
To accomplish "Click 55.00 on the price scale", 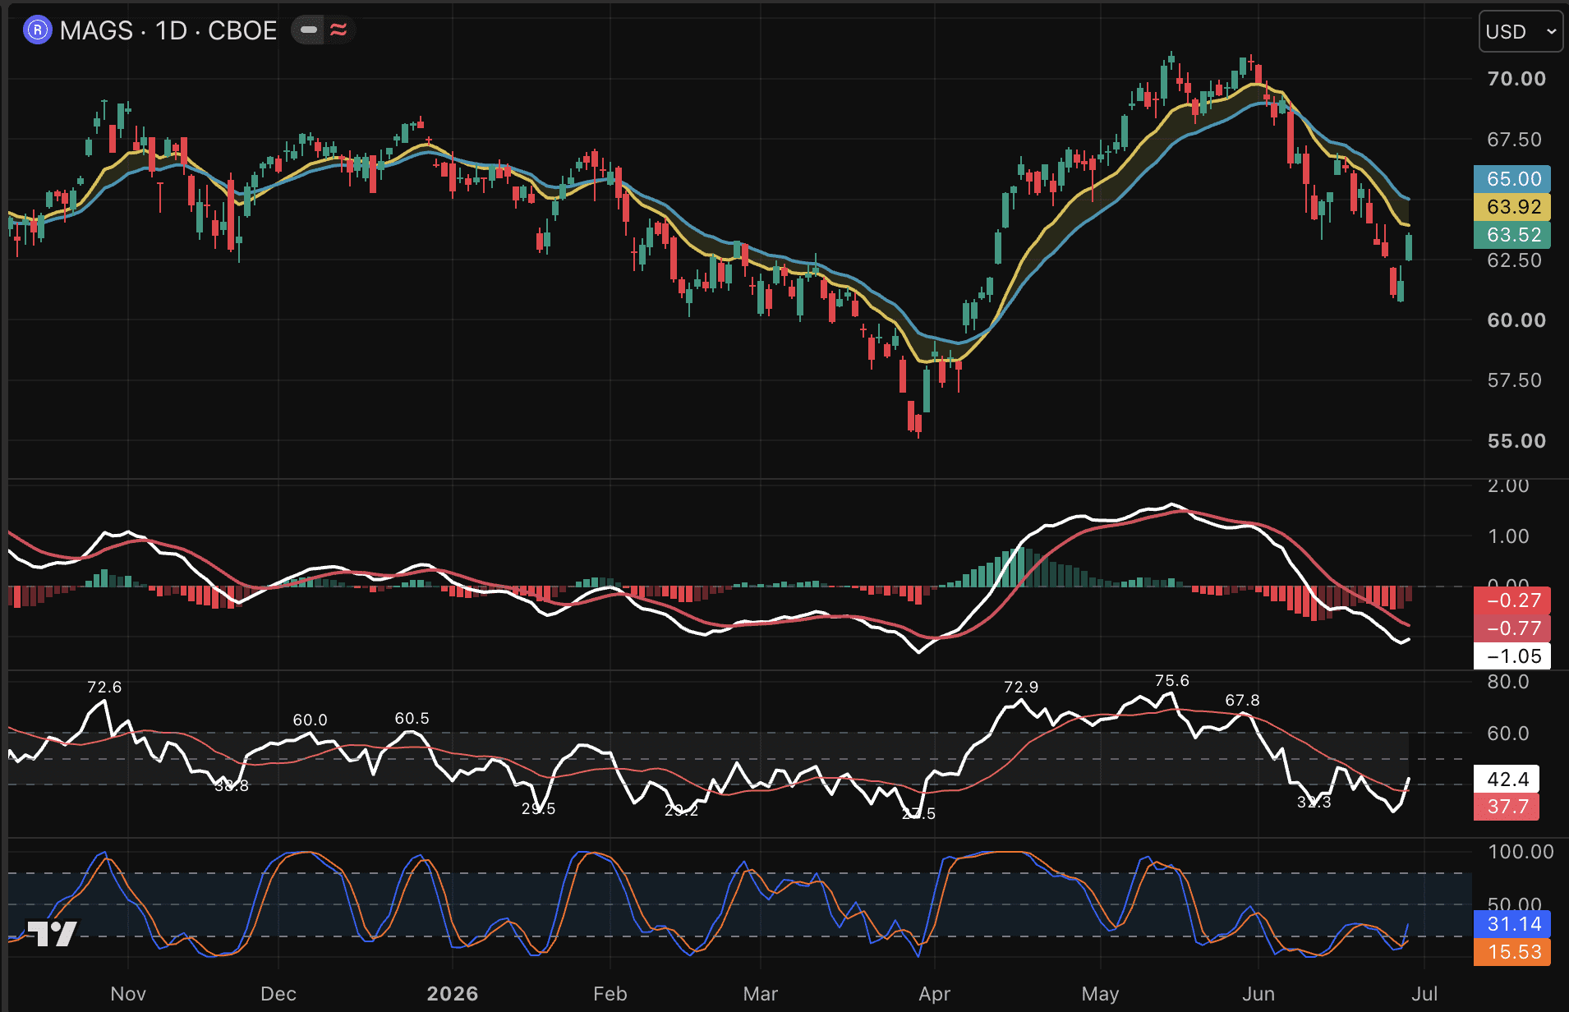I will tap(1516, 441).
